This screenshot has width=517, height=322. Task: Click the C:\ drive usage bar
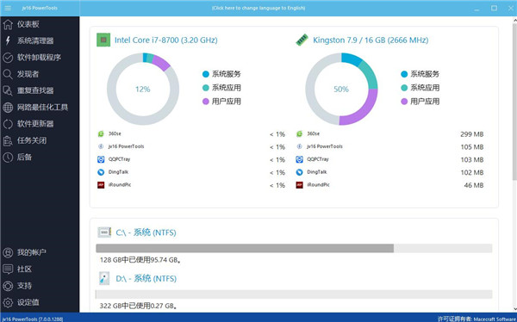tap(294, 248)
